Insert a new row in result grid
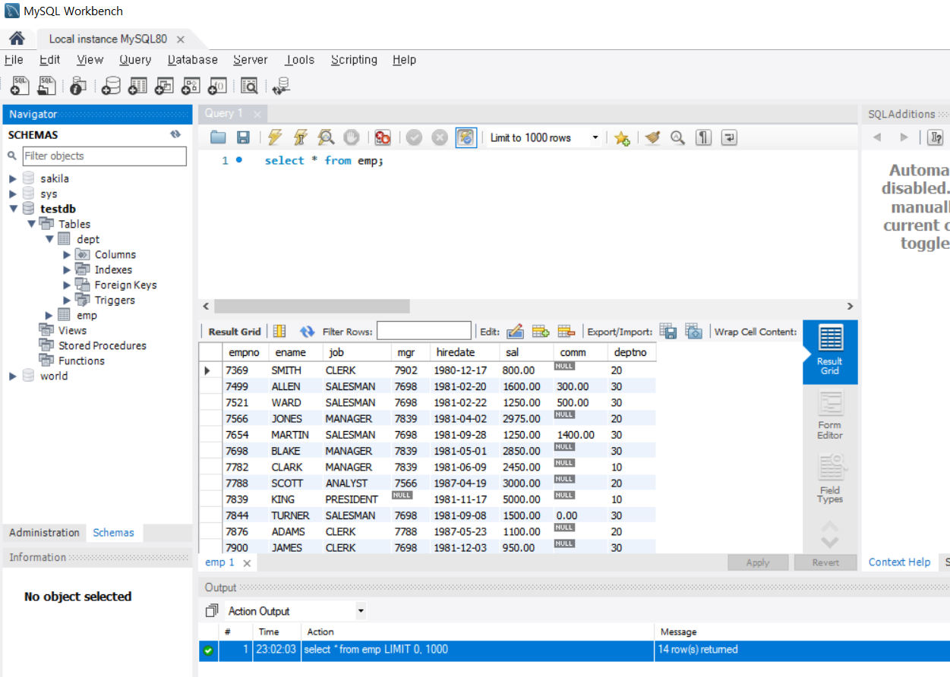 (541, 331)
